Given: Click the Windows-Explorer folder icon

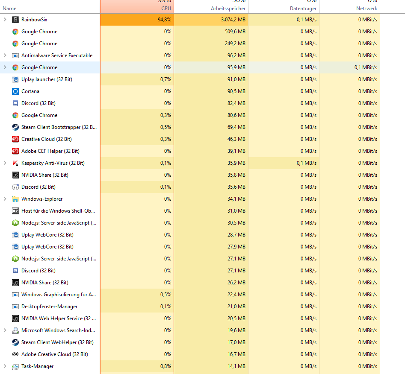Looking at the screenshot, I should 15,199.
